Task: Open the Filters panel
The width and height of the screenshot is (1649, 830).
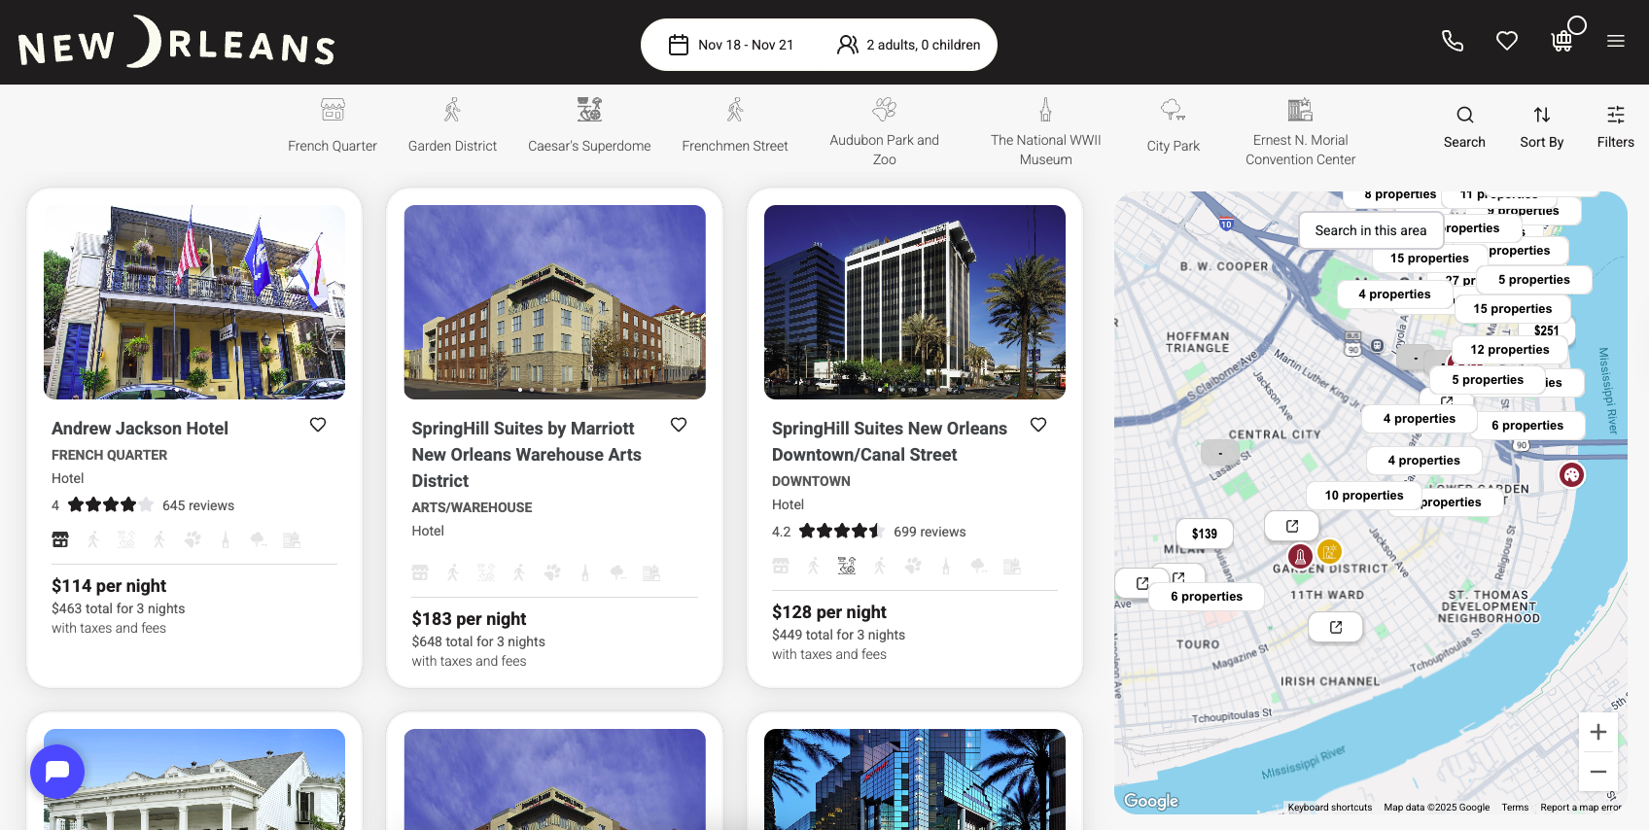Action: [1616, 126]
